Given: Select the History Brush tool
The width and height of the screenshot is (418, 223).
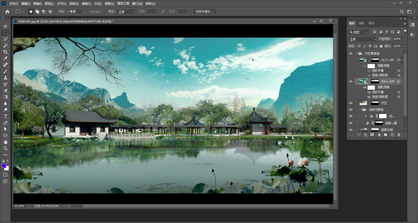Looking at the screenshot, I should click(x=5, y=84).
